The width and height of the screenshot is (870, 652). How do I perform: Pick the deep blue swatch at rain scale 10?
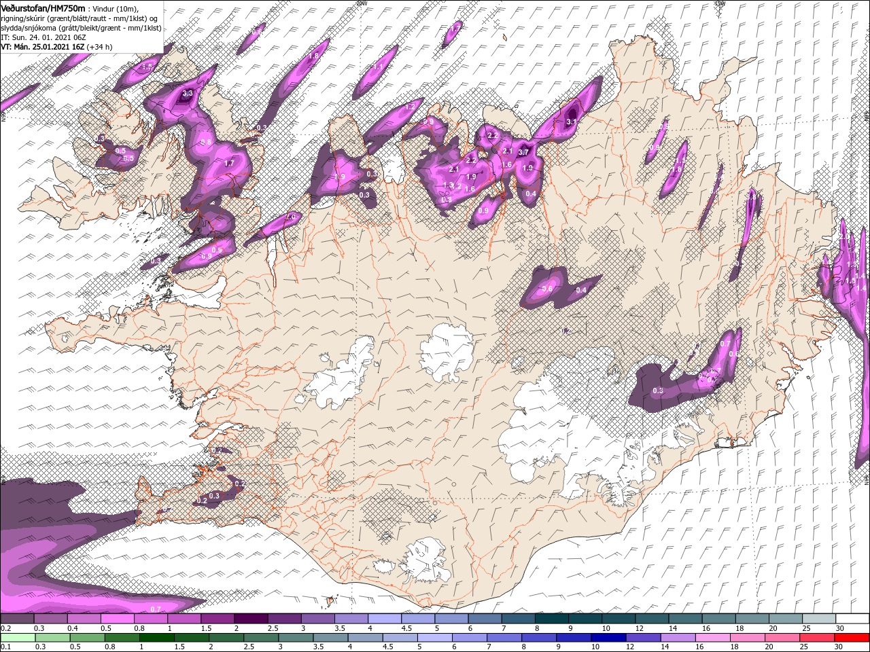coord(607,638)
